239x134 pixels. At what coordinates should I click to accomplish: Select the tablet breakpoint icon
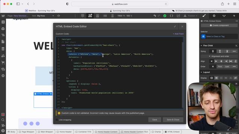[x=97, y=16]
